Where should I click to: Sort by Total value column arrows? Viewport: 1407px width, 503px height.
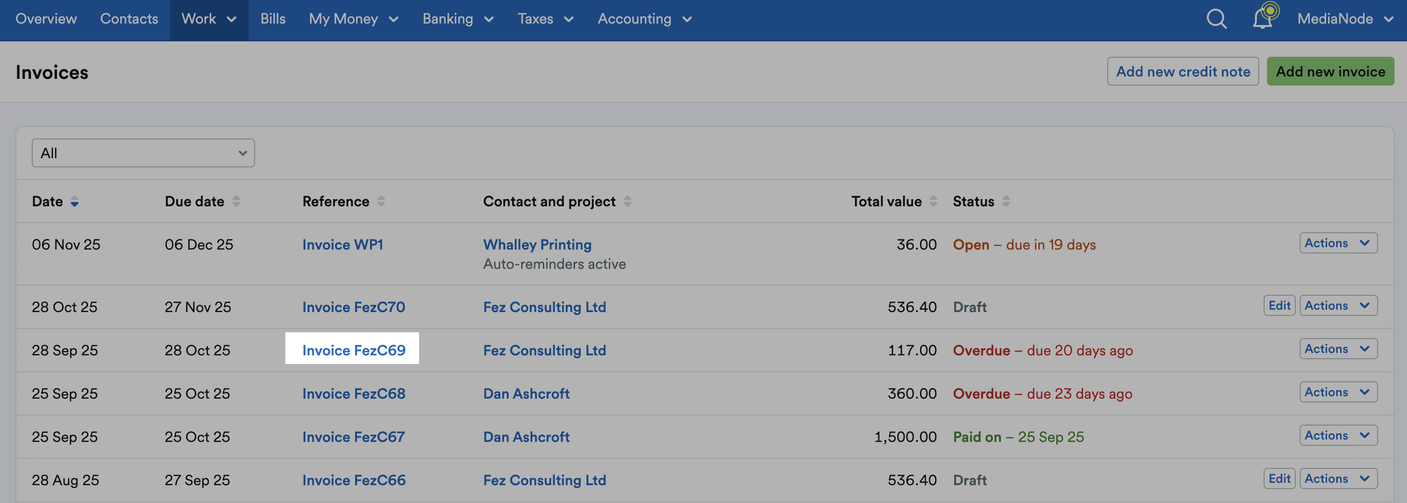tap(933, 202)
